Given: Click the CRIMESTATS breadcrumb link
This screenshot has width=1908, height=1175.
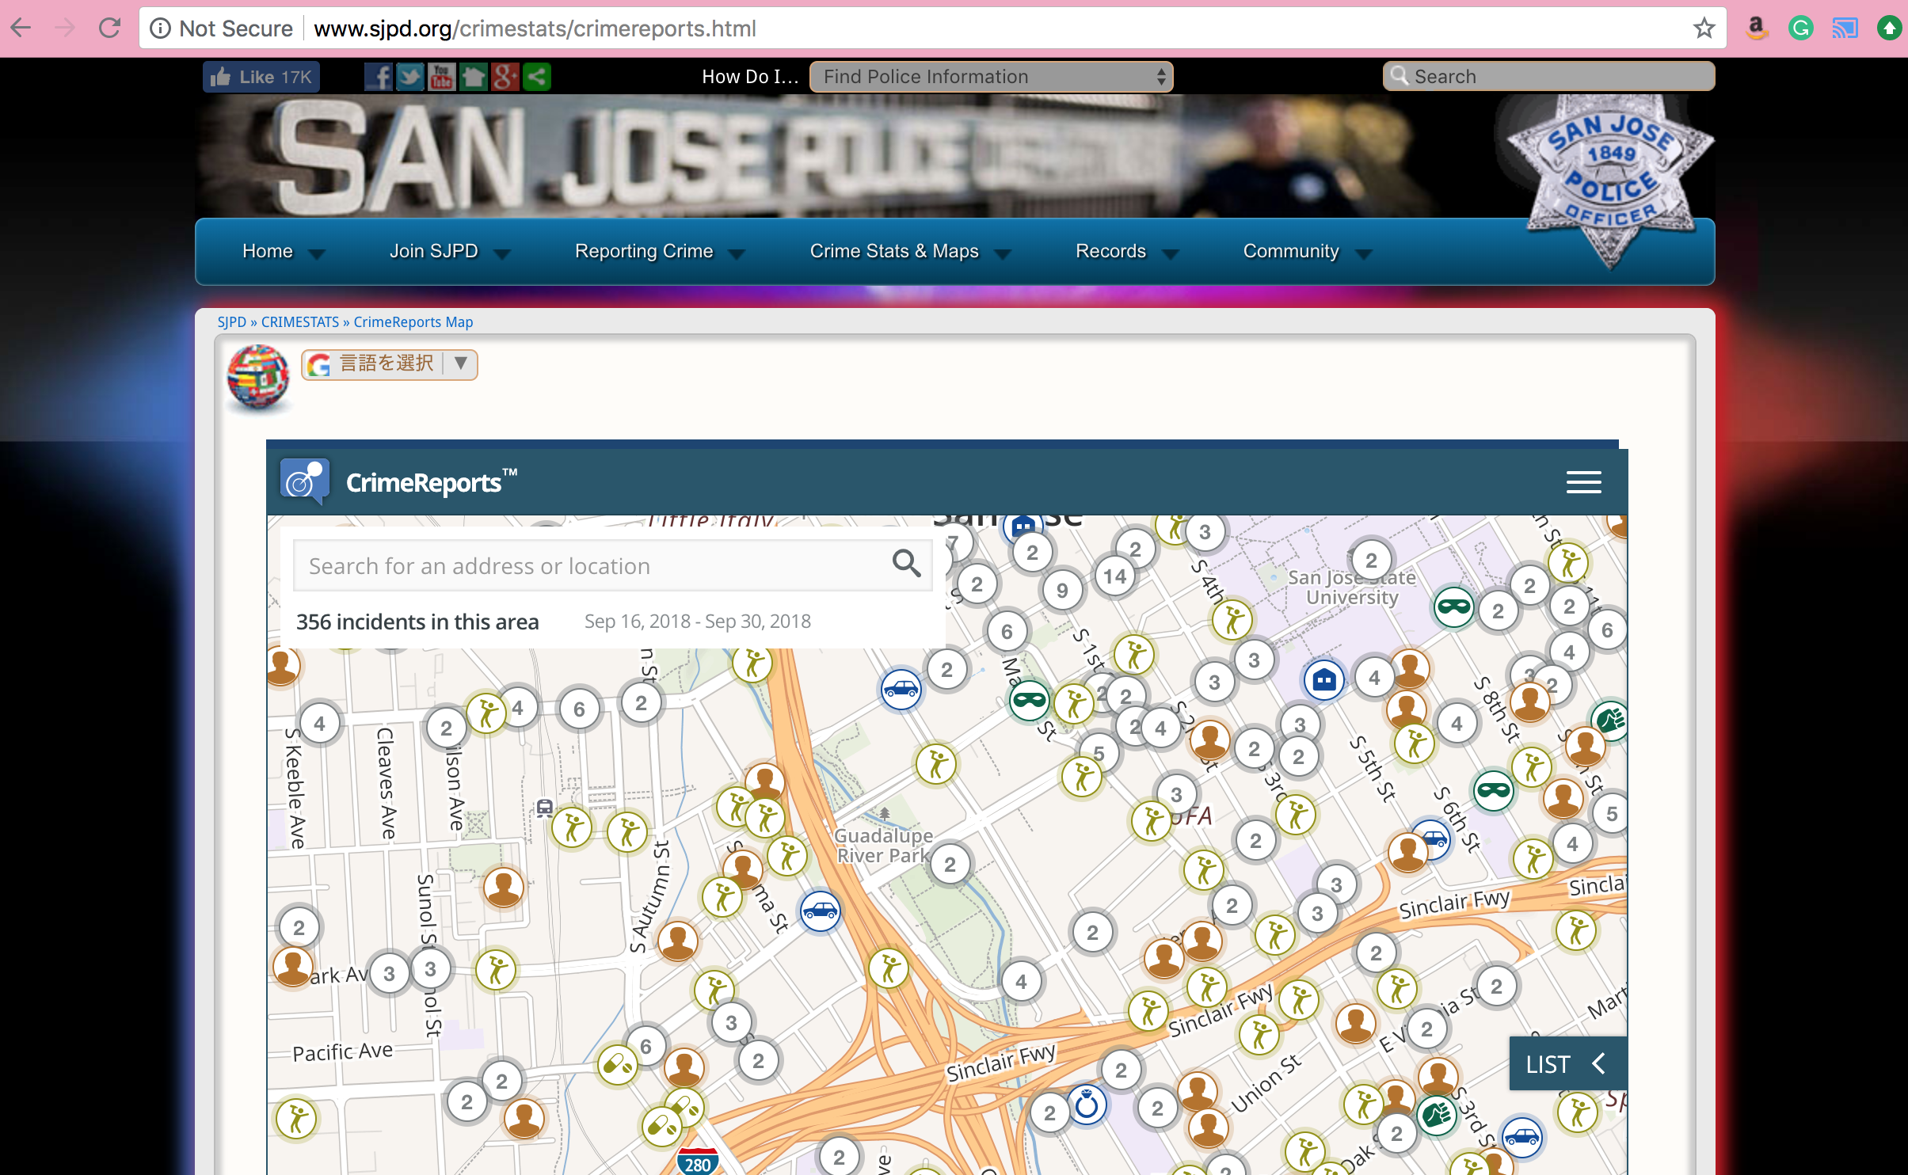Looking at the screenshot, I should coord(299,322).
